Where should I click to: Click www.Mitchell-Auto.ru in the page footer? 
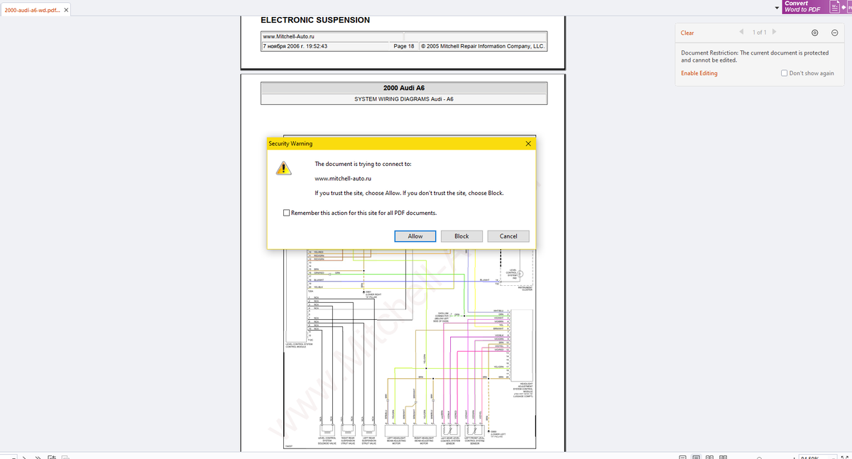click(288, 36)
